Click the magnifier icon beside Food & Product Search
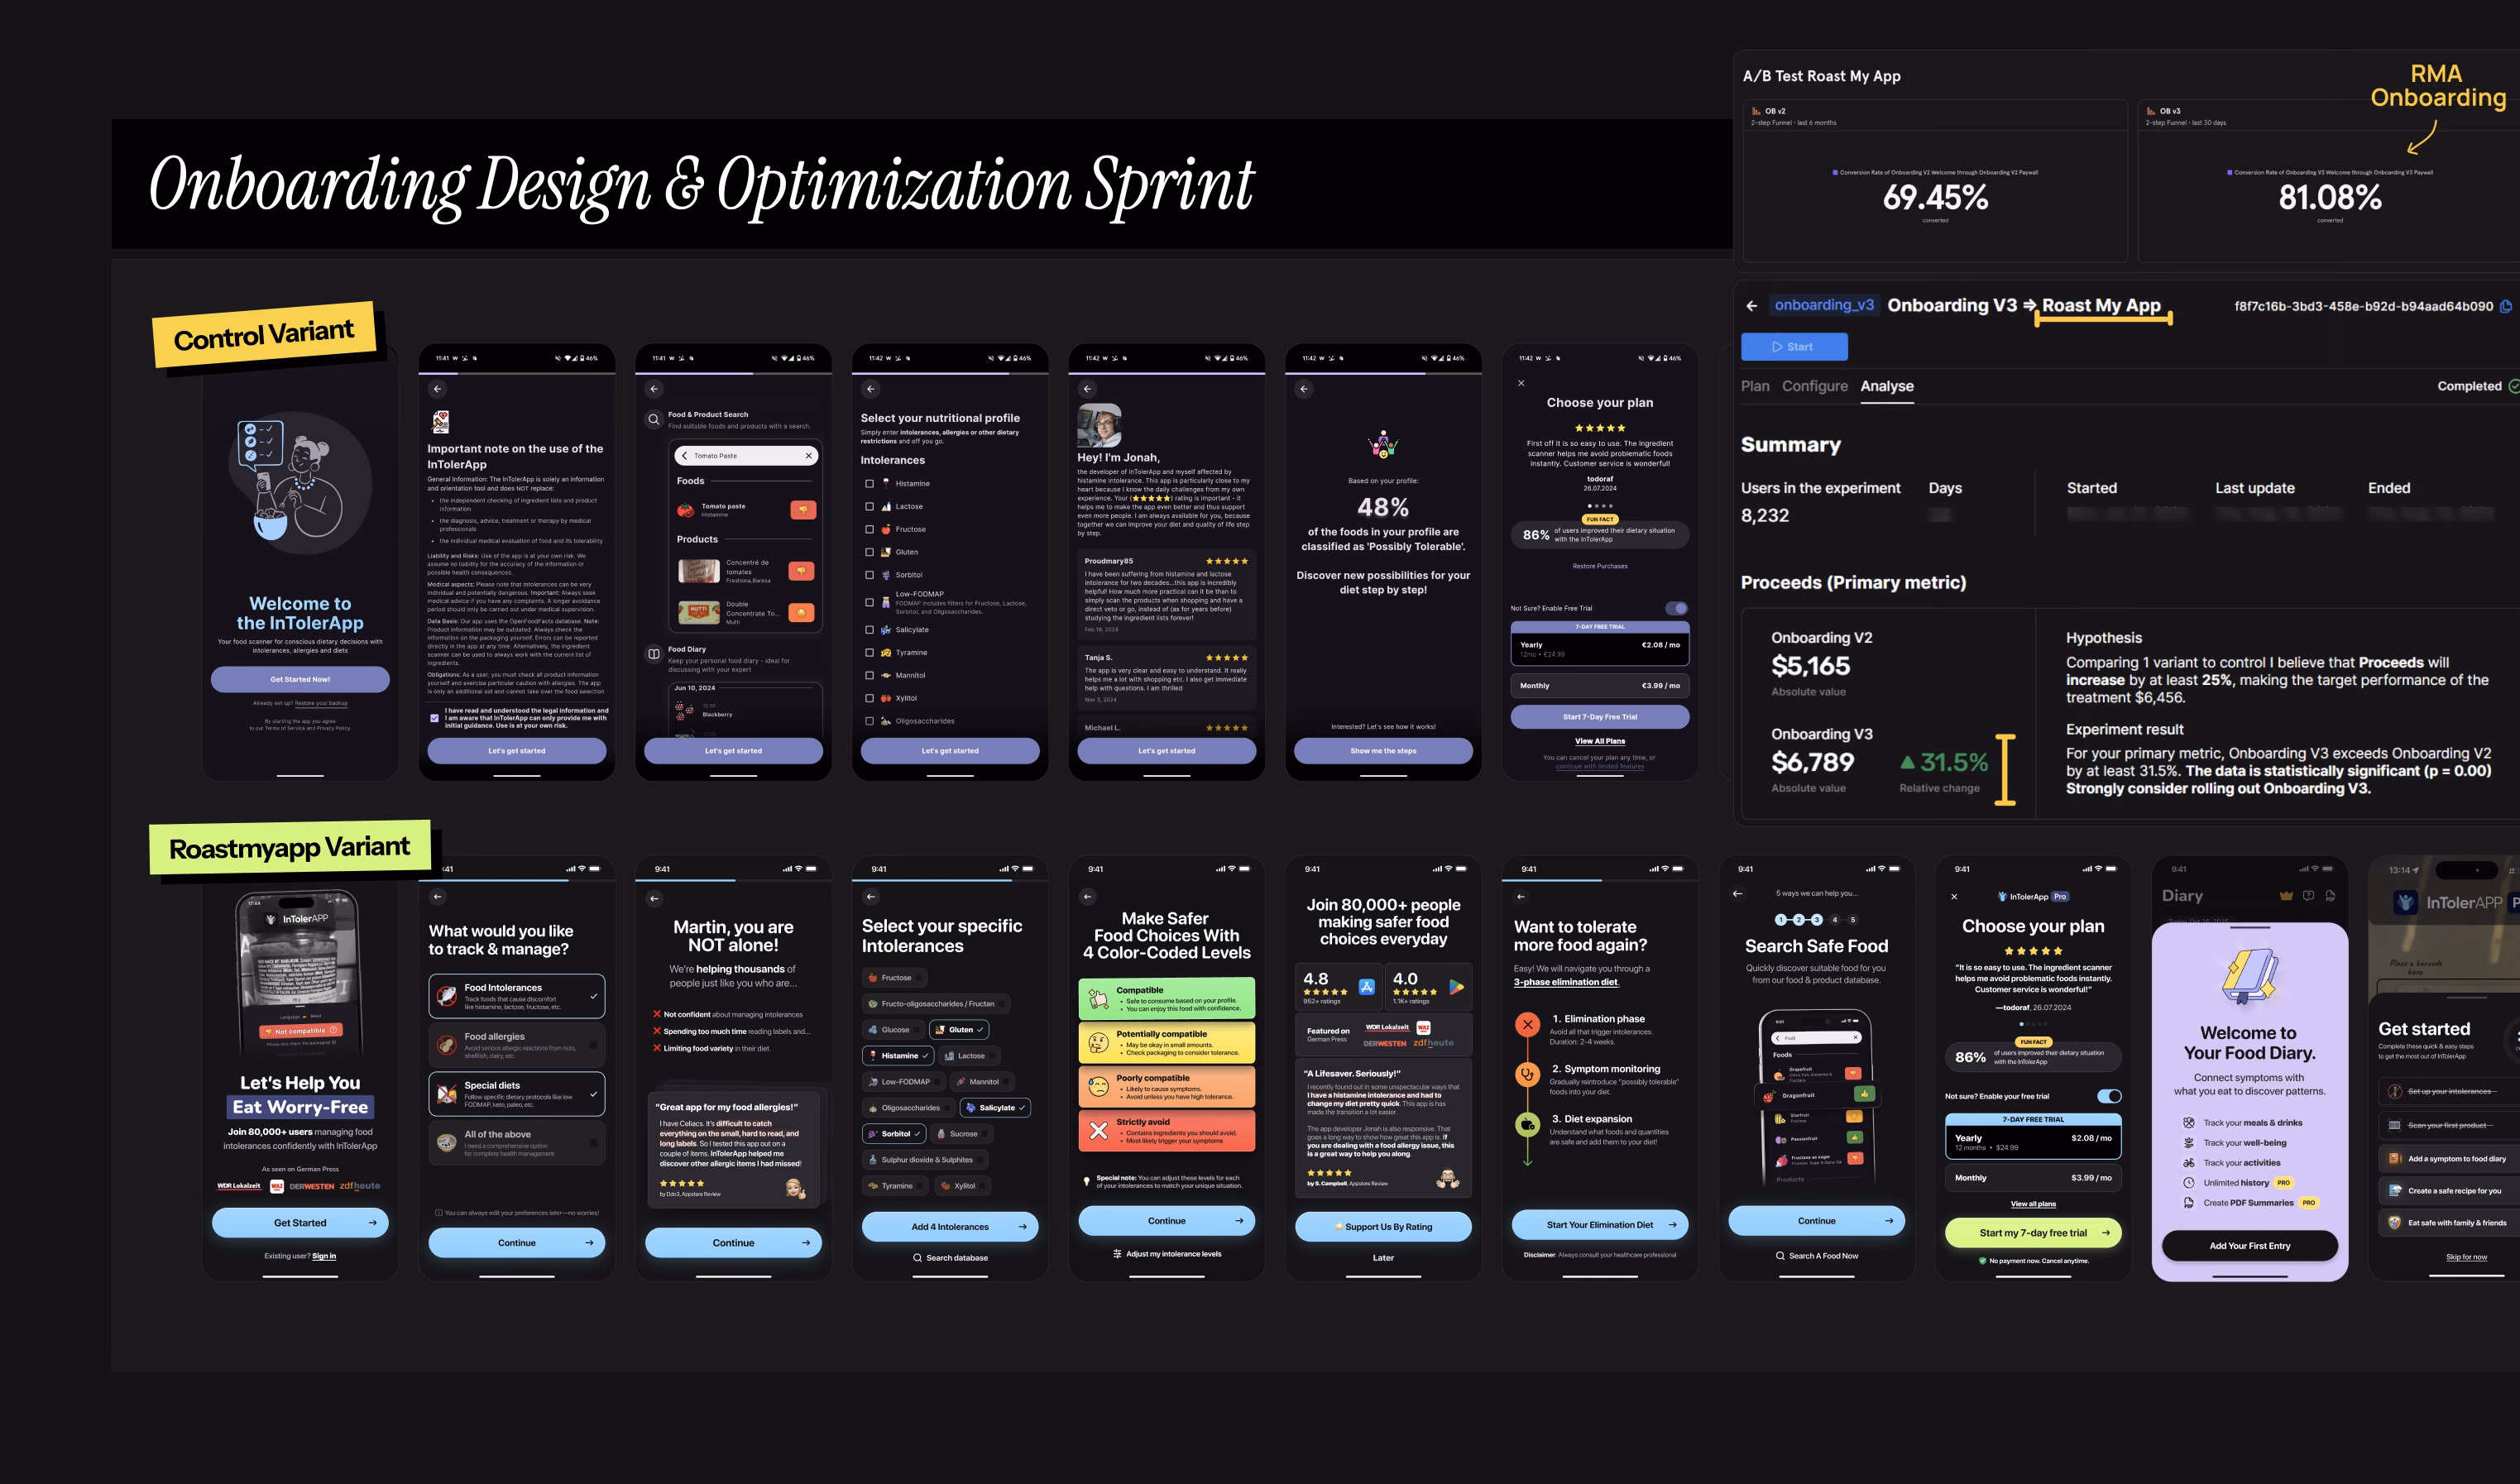 point(654,419)
